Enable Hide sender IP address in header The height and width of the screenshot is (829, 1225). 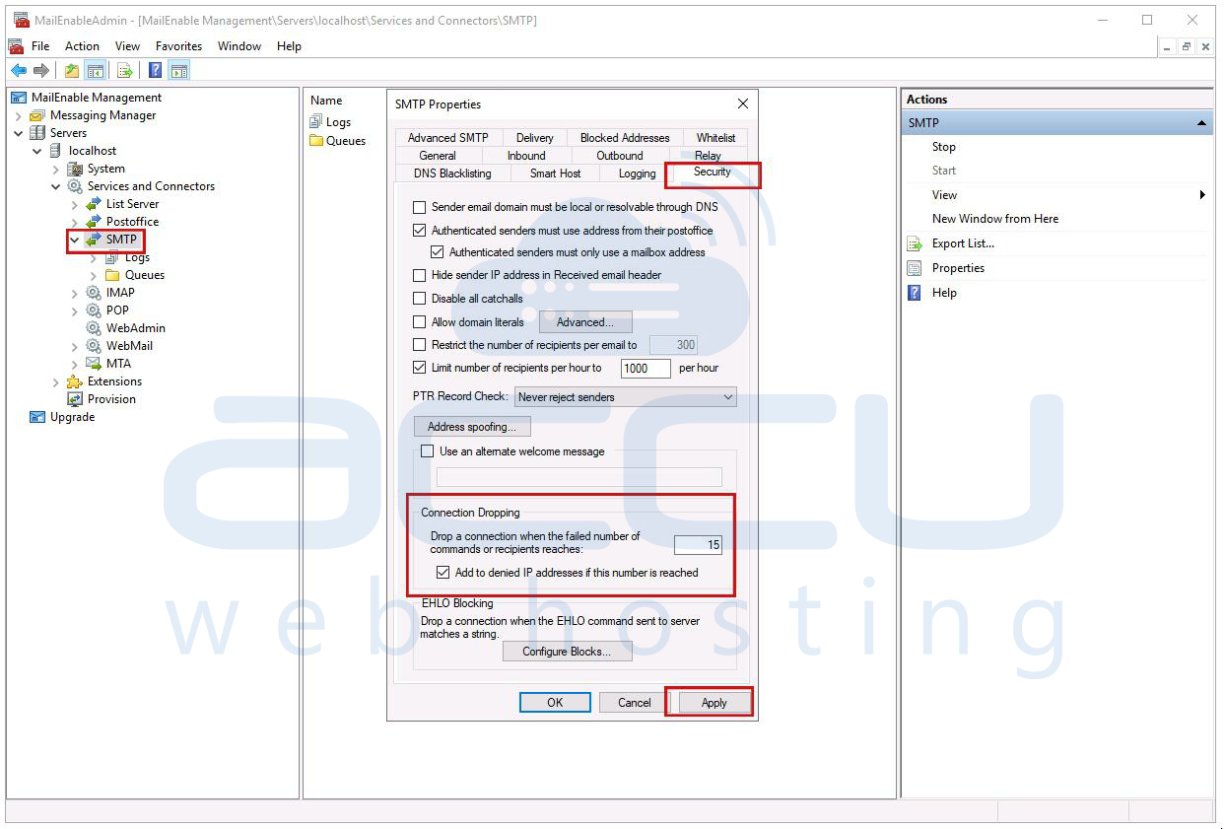click(420, 276)
